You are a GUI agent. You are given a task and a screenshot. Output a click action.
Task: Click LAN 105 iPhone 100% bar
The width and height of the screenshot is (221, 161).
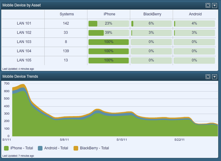pos(109,60)
